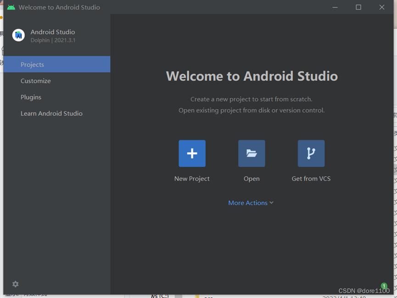Select the Projects tab
Viewport: 397px width, 298px height.
57,64
